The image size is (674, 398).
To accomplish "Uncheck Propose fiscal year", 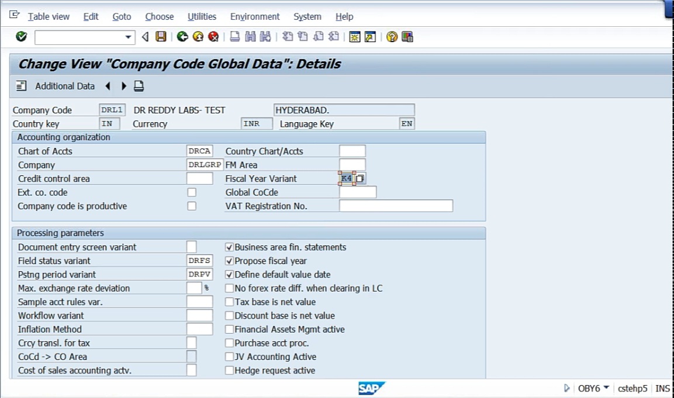I will (229, 261).
